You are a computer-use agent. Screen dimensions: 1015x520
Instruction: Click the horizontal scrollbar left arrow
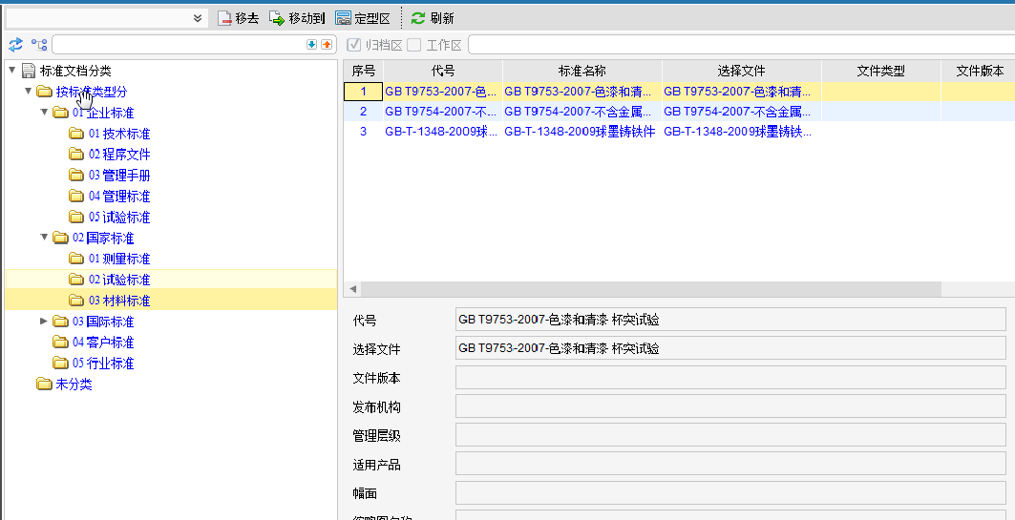click(351, 289)
